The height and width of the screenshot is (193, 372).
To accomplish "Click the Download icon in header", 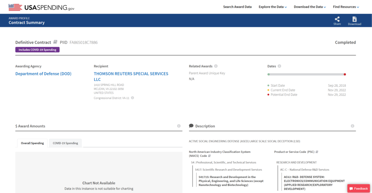I will coord(354,20).
